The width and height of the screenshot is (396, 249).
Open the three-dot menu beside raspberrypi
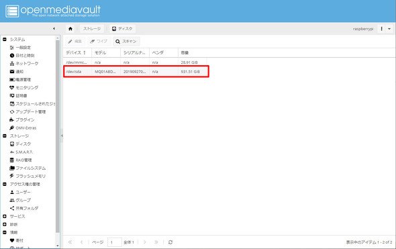[x=381, y=29]
